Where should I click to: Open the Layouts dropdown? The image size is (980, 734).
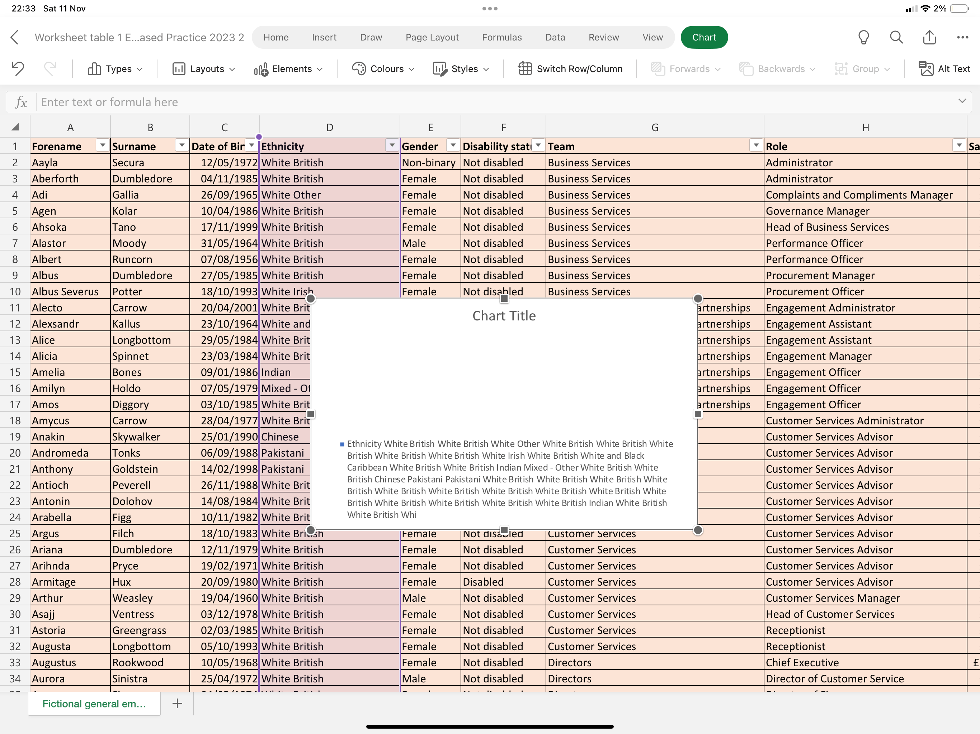[x=203, y=68]
